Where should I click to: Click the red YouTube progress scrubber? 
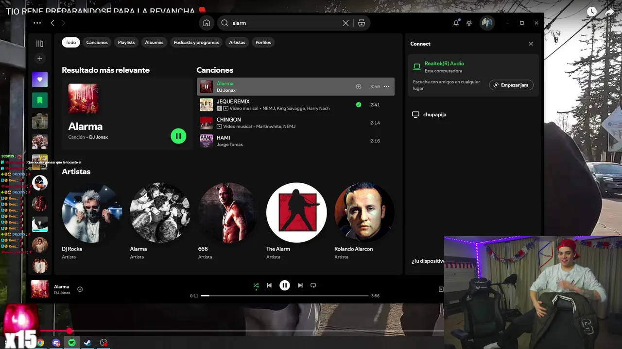[69, 331]
